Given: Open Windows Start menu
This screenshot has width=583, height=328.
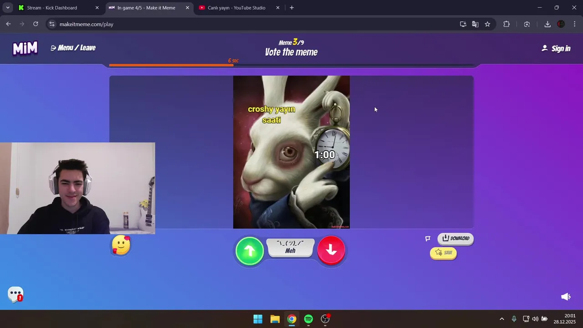Looking at the screenshot, I should pyautogui.click(x=258, y=319).
